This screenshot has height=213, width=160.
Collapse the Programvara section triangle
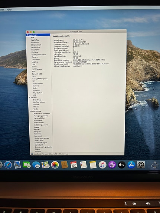(30, 111)
